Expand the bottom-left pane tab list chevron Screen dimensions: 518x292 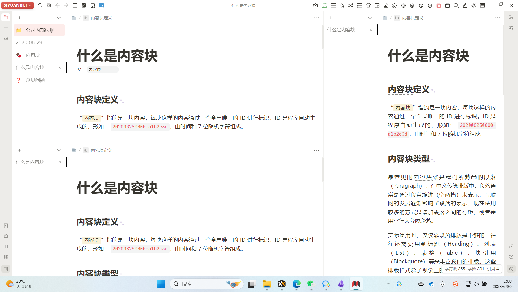59,150
